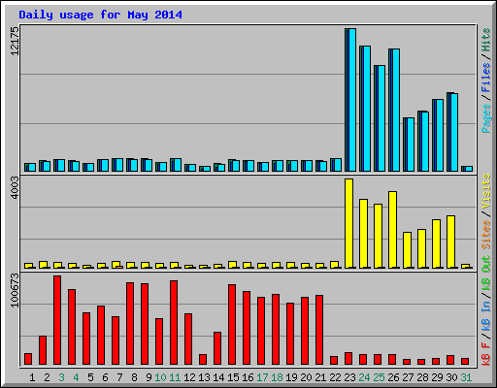The height and width of the screenshot is (388, 497).
Task: Click the 'kB F' legend label
Action: click(486, 354)
